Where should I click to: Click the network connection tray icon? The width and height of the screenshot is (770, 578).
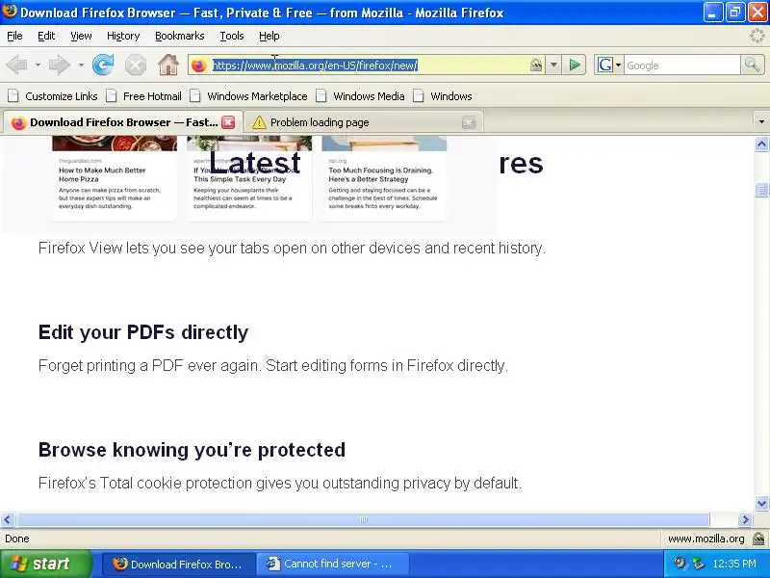698,564
